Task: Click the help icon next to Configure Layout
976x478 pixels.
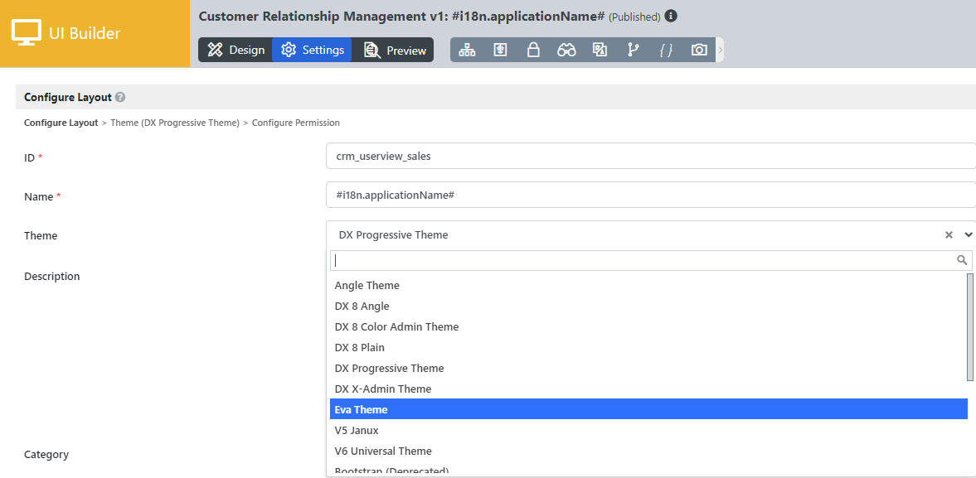Action: pyautogui.click(x=120, y=97)
